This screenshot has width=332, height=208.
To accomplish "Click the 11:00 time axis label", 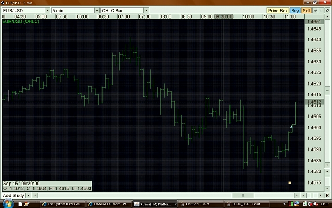I will point(290,16).
